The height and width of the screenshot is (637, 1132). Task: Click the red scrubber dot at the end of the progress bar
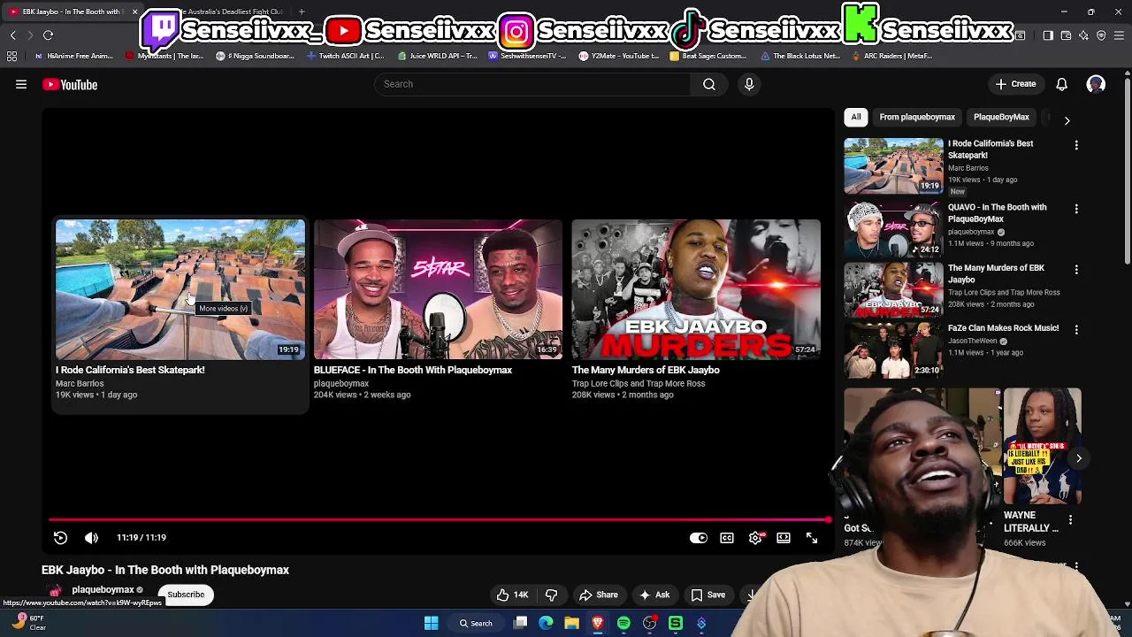(x=828, y=520)
